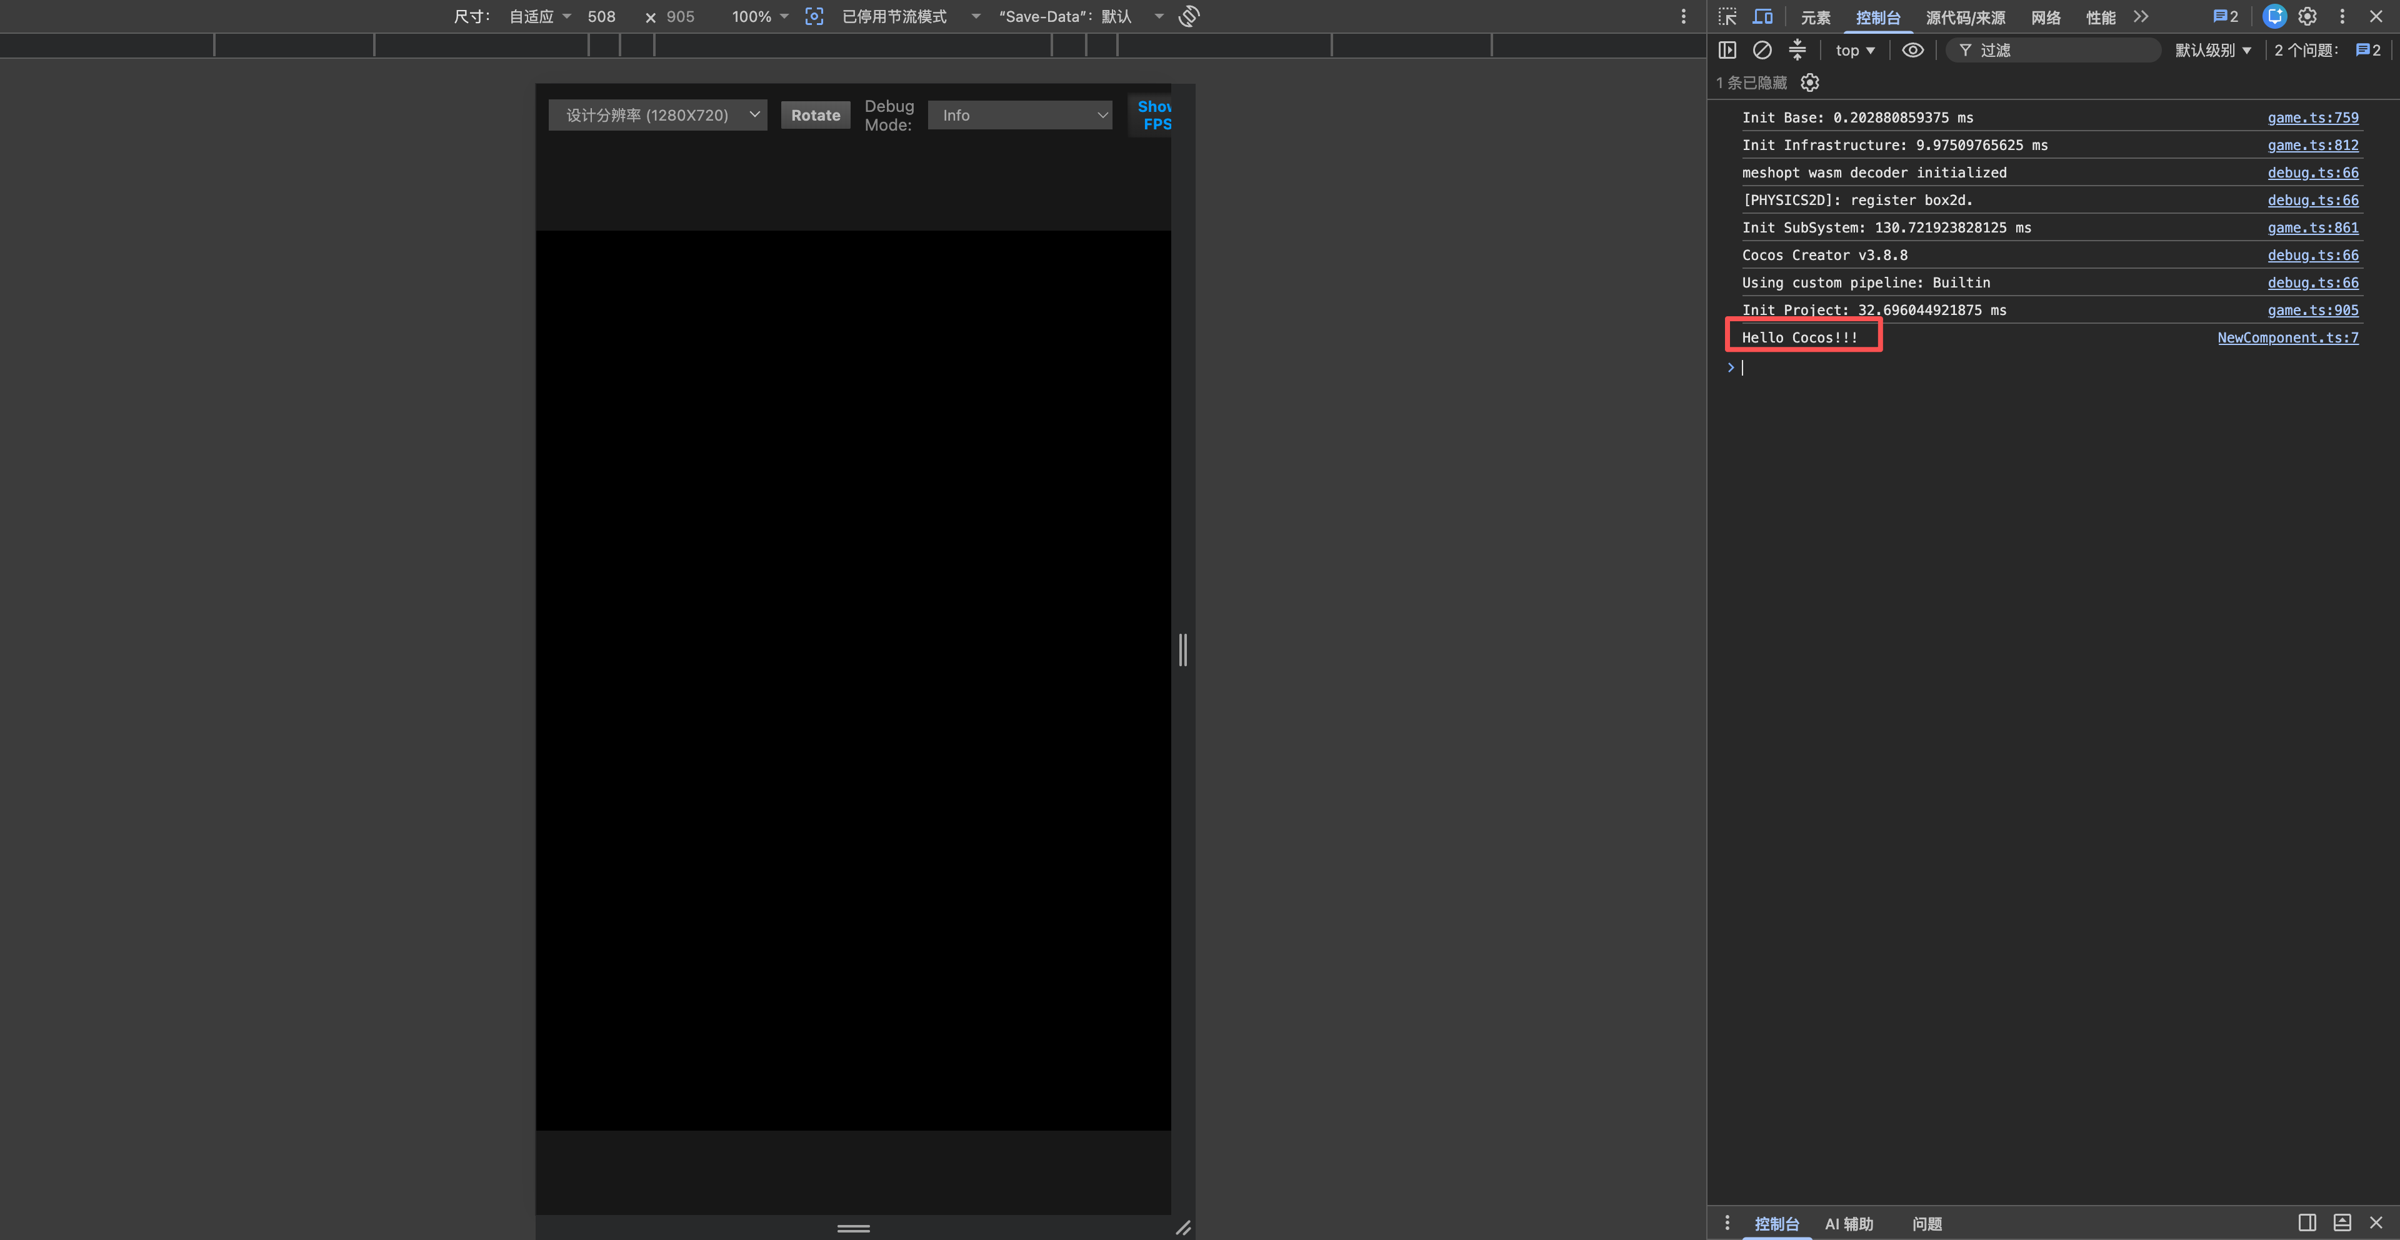Open the game.ts:861 source link
The height and width of the screenshot is (1240, 2400).
[2312, 227]
